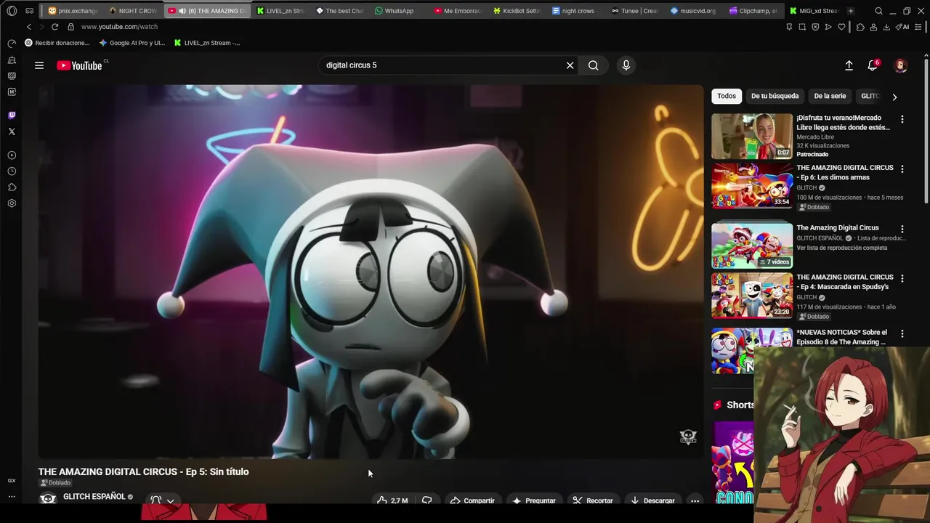Image resolution: width=930 pixels, height=523 pixels.
Task: Click the address bar URL www.youtube.com/watch
Action: point(119,27)
